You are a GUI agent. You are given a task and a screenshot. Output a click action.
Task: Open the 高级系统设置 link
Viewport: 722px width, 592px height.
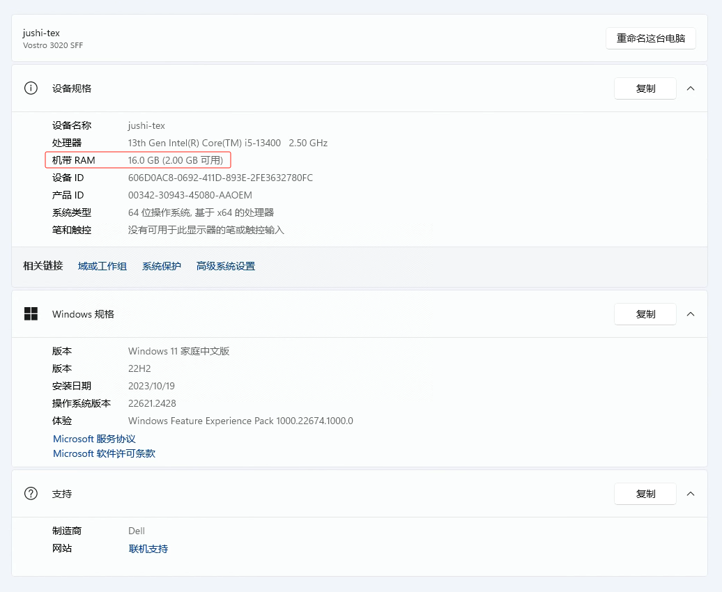pyautogui.click(x=226, y=266)
